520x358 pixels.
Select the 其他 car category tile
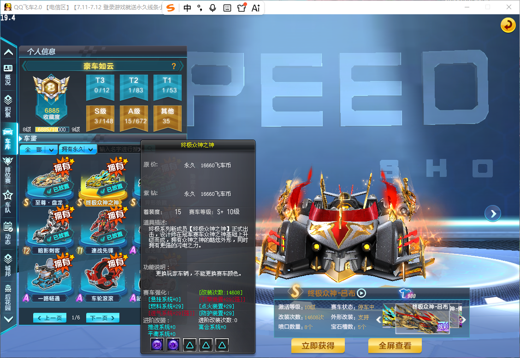pyautogui.click(x=167, y=118)
